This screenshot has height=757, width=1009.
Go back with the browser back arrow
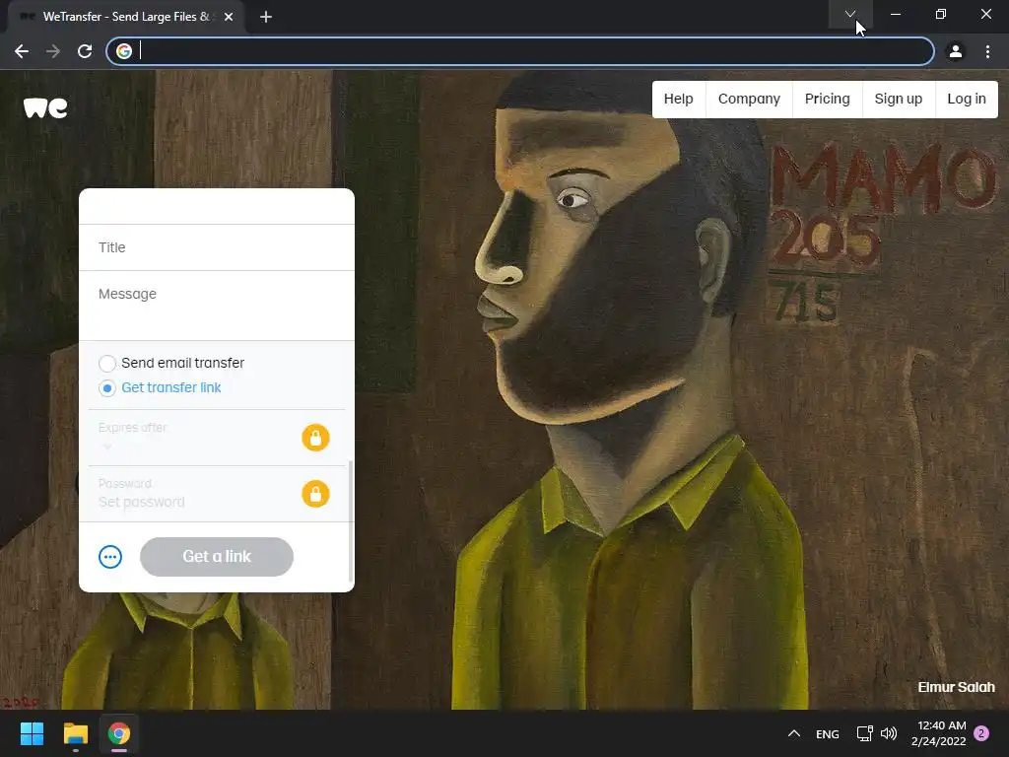pos(22,51)
